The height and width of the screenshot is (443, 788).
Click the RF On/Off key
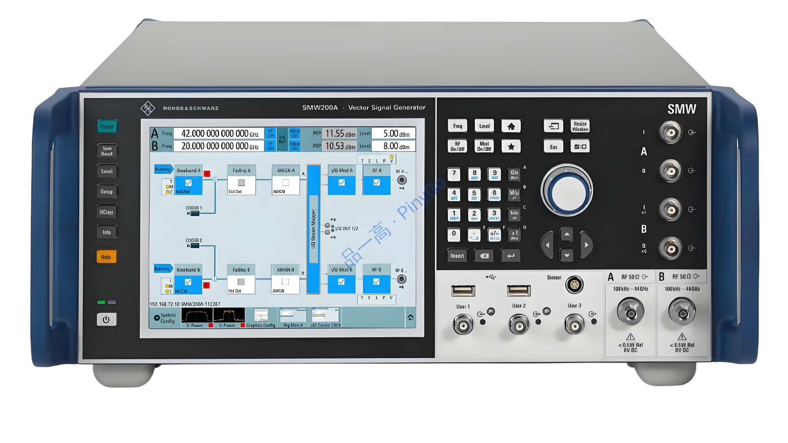click(x=457, y=146)
